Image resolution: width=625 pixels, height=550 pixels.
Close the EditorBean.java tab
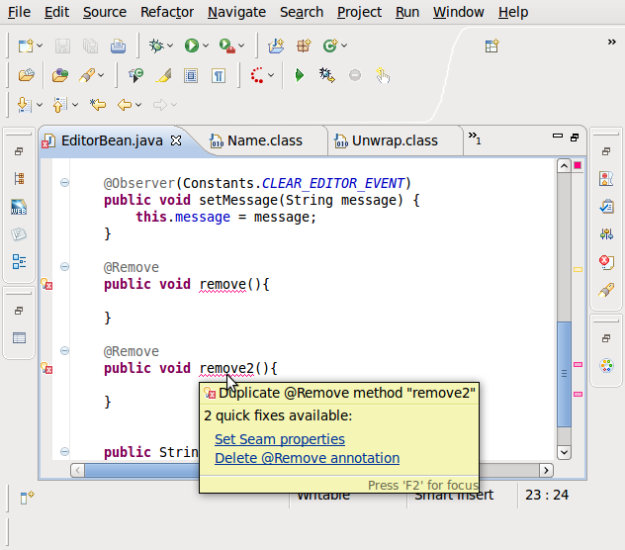(x=176, y=140)
